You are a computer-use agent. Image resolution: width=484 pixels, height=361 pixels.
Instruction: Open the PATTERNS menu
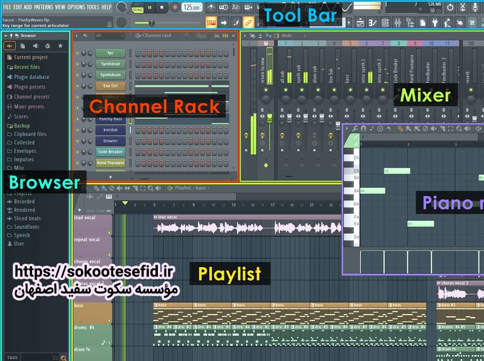(x=43, y=7)
